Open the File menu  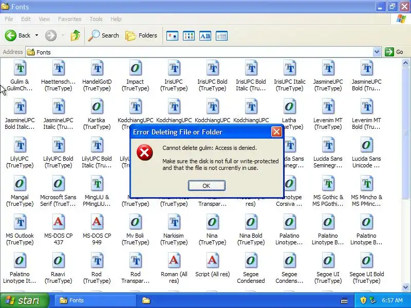[x=9, y=19]
